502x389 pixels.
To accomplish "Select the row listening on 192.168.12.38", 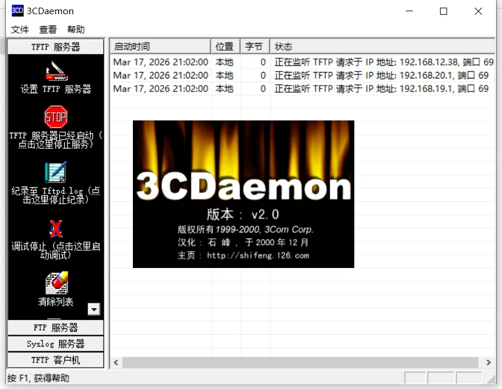I will click(302, 62).
